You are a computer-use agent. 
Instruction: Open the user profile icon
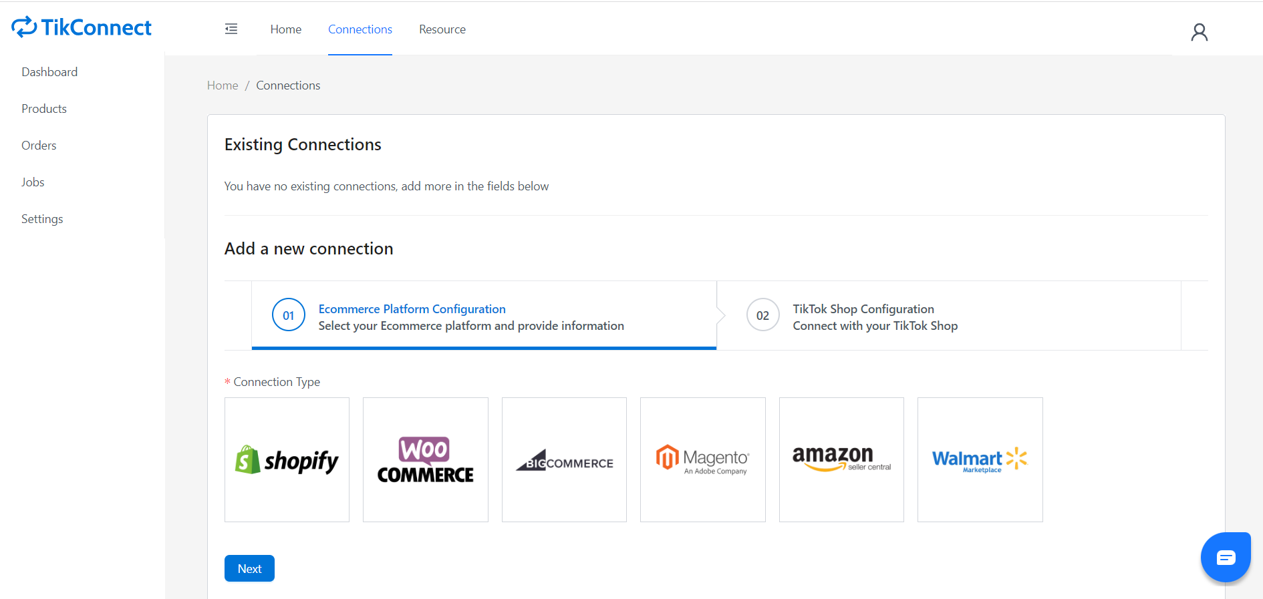(x=1199, y=32)
